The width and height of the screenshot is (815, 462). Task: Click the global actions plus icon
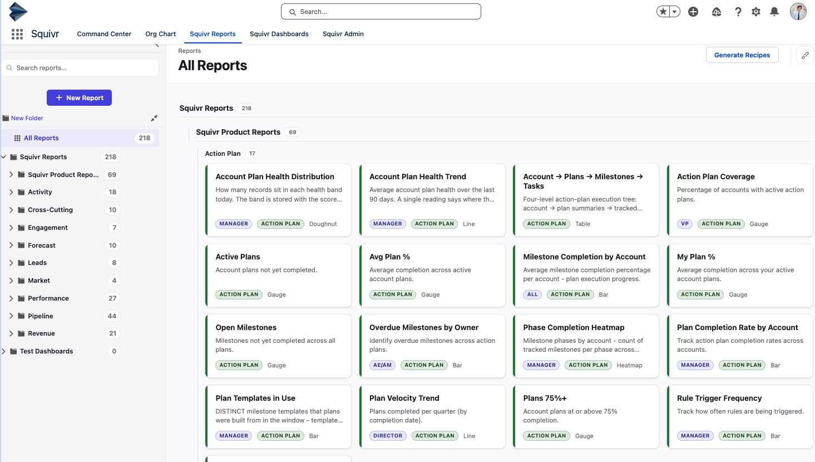coord(693,12)
